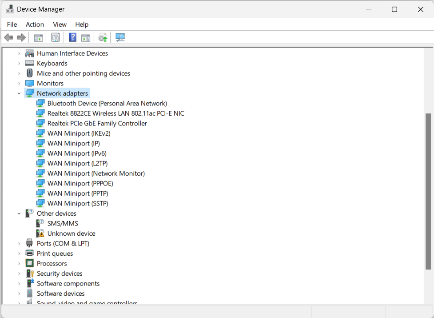Image resolution: width=434 pixels, height=318 pixels.
Task: Open the Action menu
Action: point(35,24)
